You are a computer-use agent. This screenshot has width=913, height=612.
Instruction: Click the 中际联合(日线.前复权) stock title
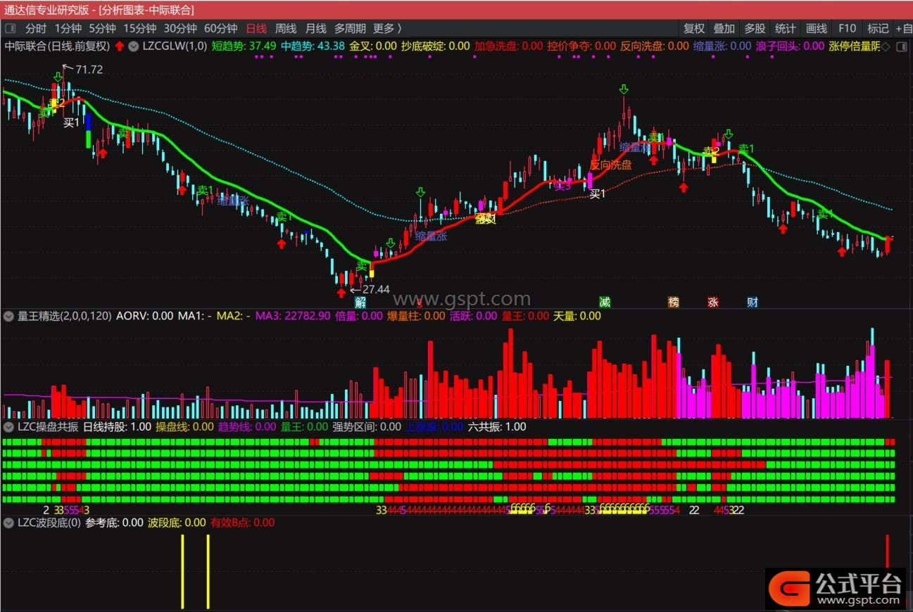point(58,46)
